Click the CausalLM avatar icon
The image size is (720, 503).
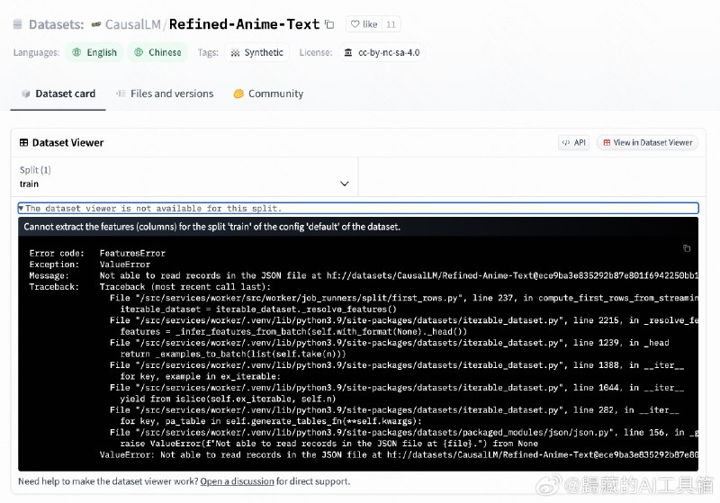pyautogui.click(x=96, y=24)
